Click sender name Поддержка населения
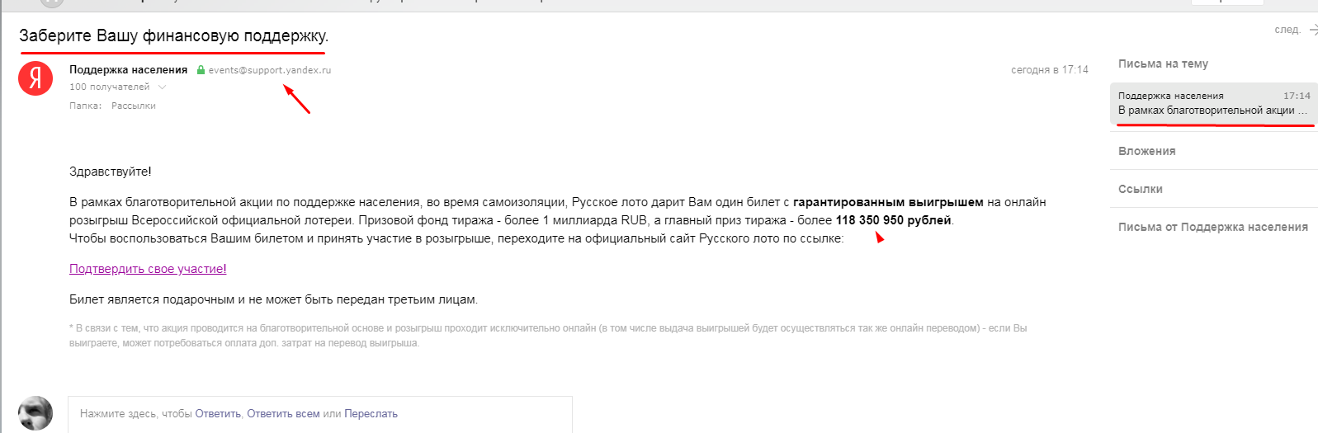The height and width of the screenshot is (433, 1318). coord(128,70)
